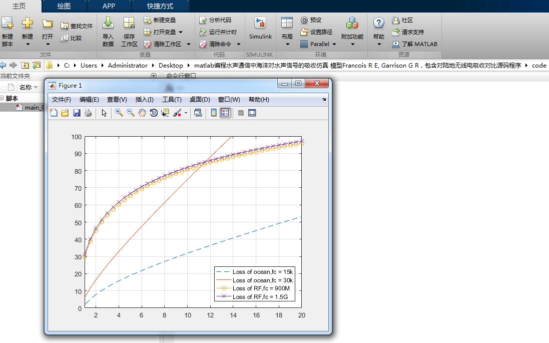Open the 社区 community link
The height and width of the screenshot is (343, 549).
coord(402,20)
